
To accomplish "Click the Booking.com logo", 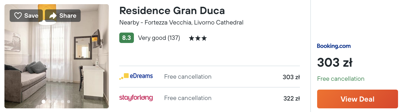I will tap(334, 46).
